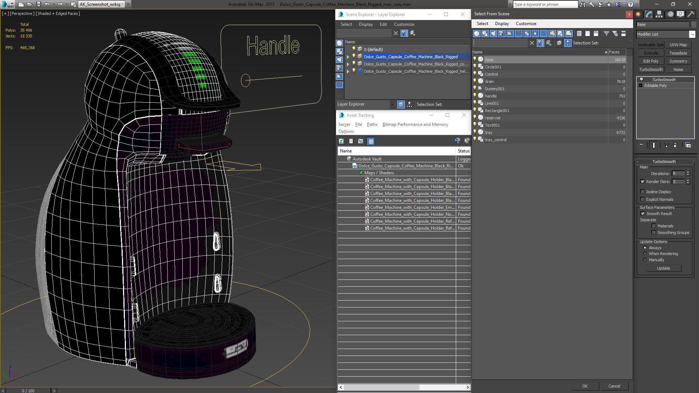Viewport: 699px width, 393px height.
Task: Click Select None icon in Select From Scene
Action: tap(588, 33)
